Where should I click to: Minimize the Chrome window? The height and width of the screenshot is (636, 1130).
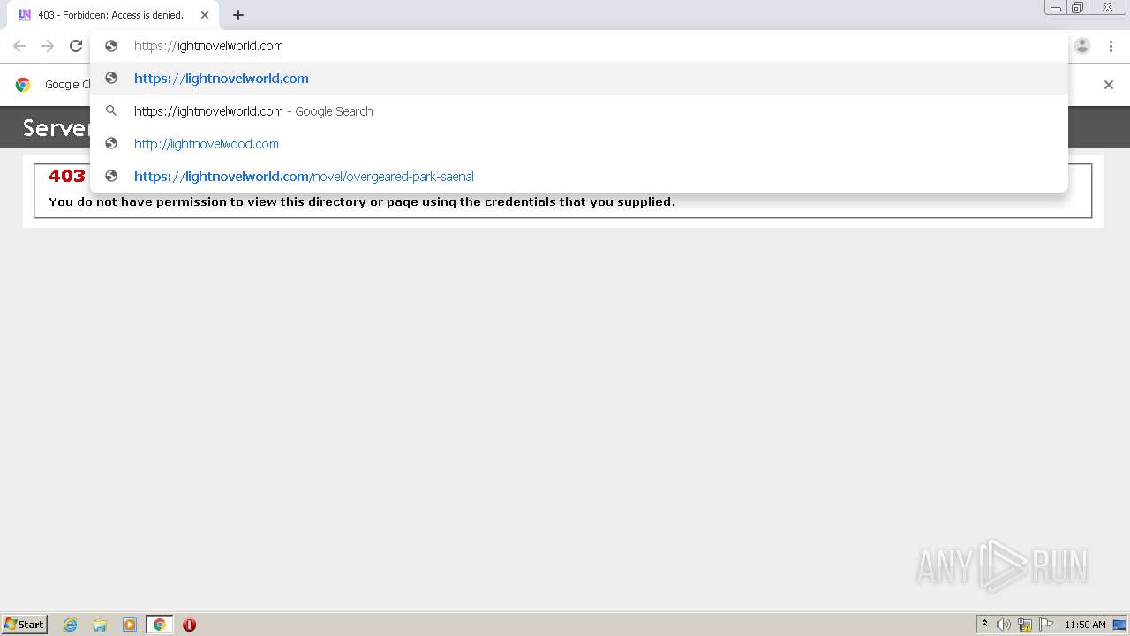point(1056,7)
